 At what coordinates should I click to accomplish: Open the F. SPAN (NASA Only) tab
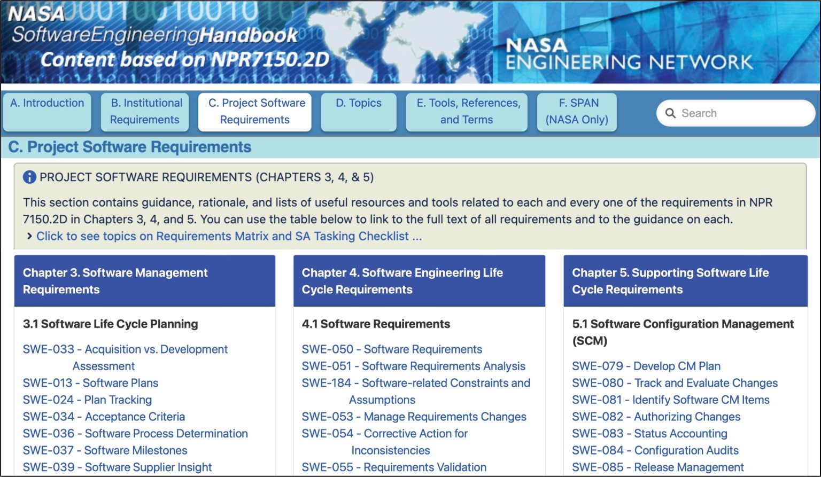coord(577,111)
